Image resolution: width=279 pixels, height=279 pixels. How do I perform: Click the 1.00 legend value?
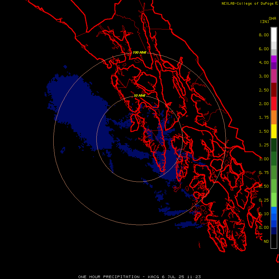click(264, 159)
